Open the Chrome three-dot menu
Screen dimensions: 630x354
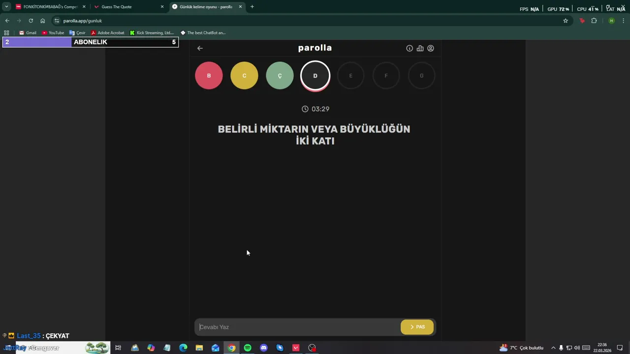click(x=624, y=21)
